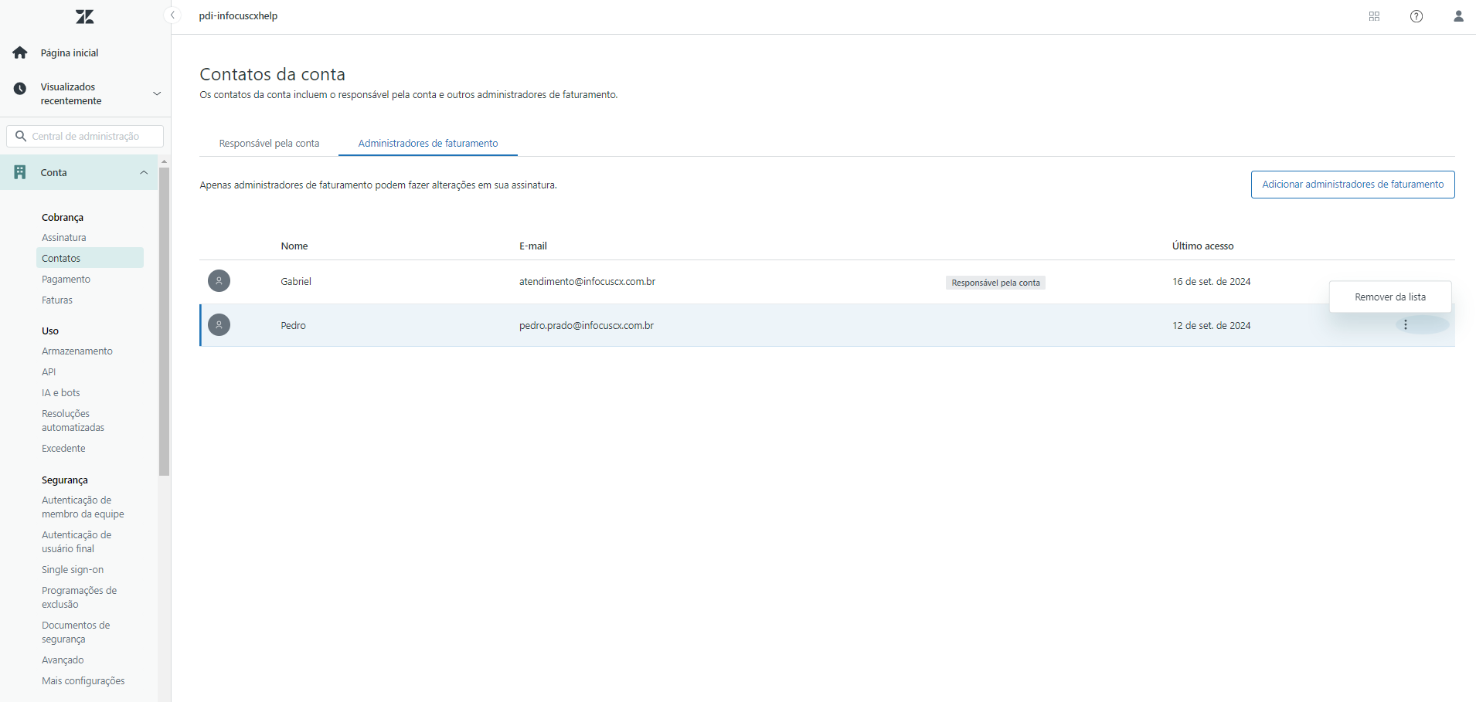Click Gabriel's avatar icon
Viewport: 1476px width, 702px height.
tap(219, 281)
